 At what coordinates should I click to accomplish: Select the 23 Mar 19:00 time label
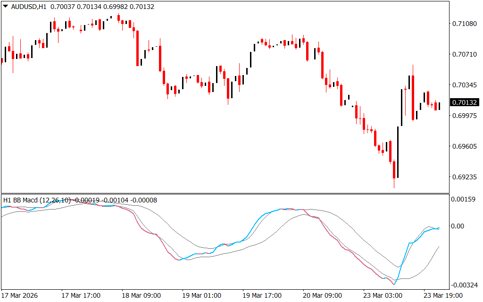[x=443, y=295]
